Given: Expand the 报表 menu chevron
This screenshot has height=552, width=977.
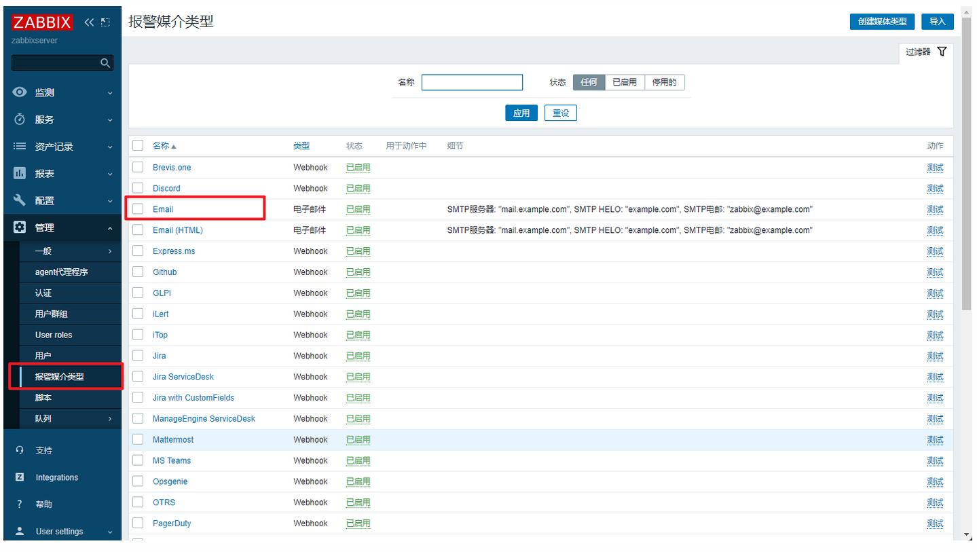Looking at the screenshot, I should (110, 174).
